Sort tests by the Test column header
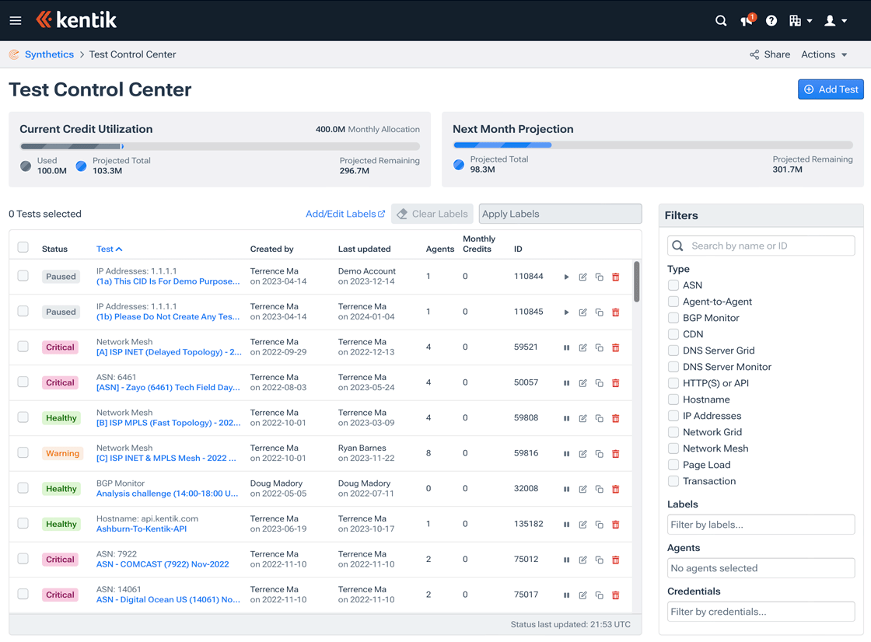 [108, 249]
